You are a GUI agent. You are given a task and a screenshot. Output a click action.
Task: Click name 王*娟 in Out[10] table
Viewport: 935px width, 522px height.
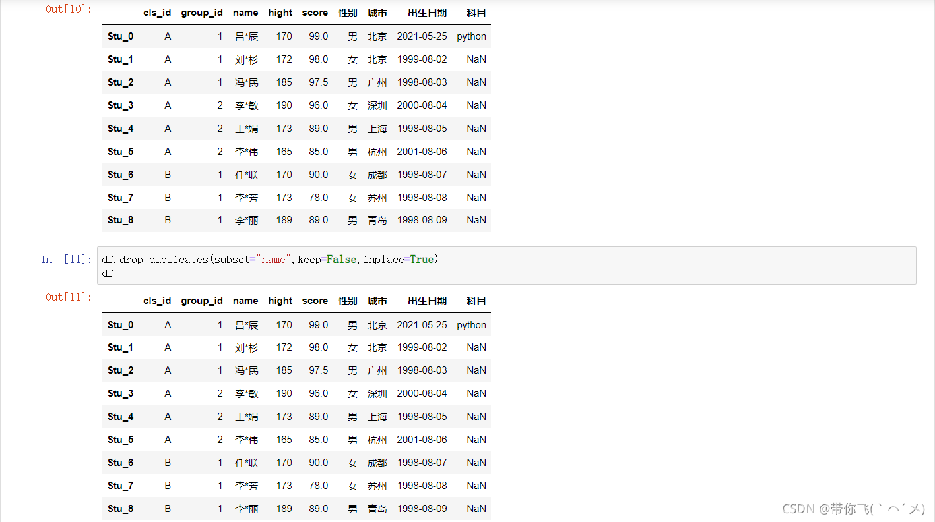point(247,129)
